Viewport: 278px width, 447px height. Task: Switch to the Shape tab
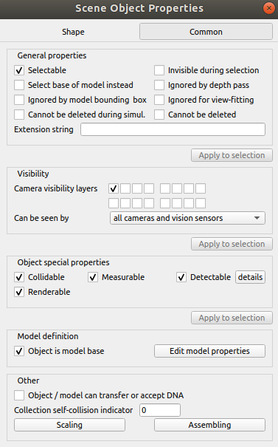tap(73, 32)
